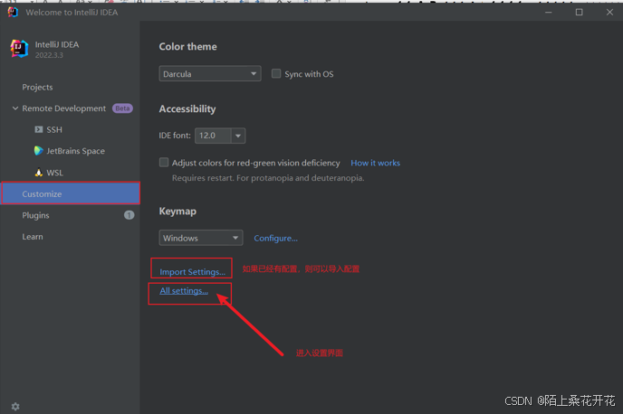Click the Beta badge beside Remote Development
The height and width of the screenshot is (414, 623).
(122, 108)
